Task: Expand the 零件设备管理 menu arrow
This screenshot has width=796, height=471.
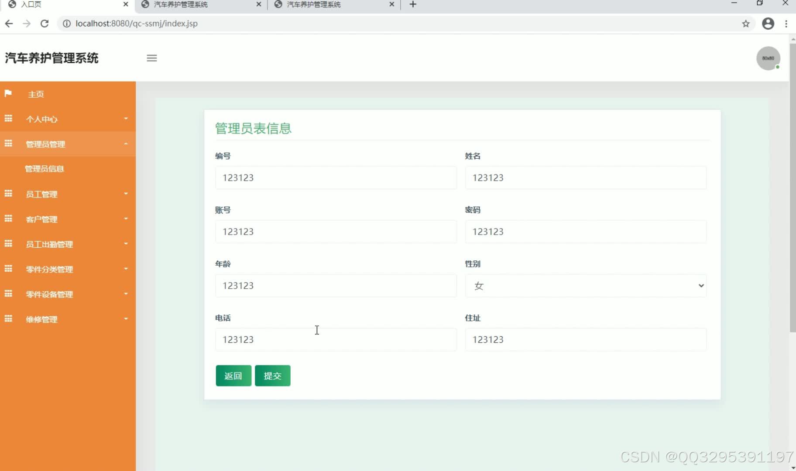Action: click(x=126, y=294)
